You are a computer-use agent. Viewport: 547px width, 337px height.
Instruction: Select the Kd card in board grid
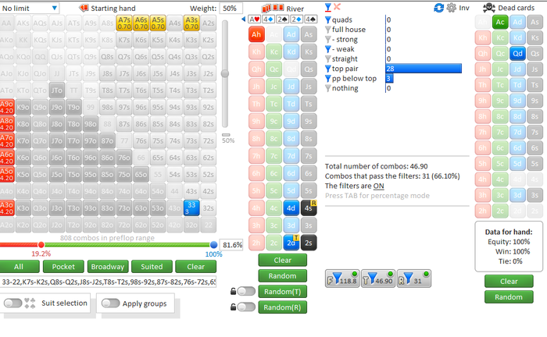pyautogui.click(x=291, y=51)
